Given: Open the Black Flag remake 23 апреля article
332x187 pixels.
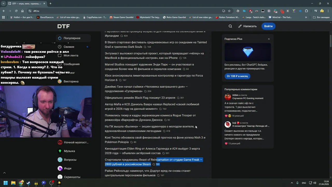Looking at the screenshot, I should coord(140,98).
